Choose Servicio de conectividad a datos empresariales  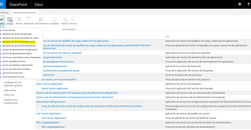[x=21, y=57]
